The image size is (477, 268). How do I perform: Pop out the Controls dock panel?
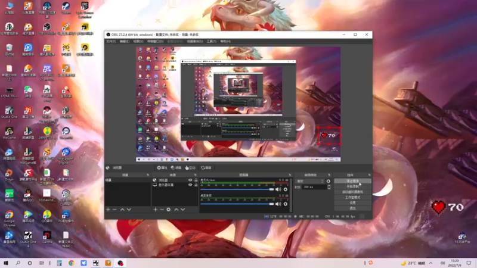point(369,175)
